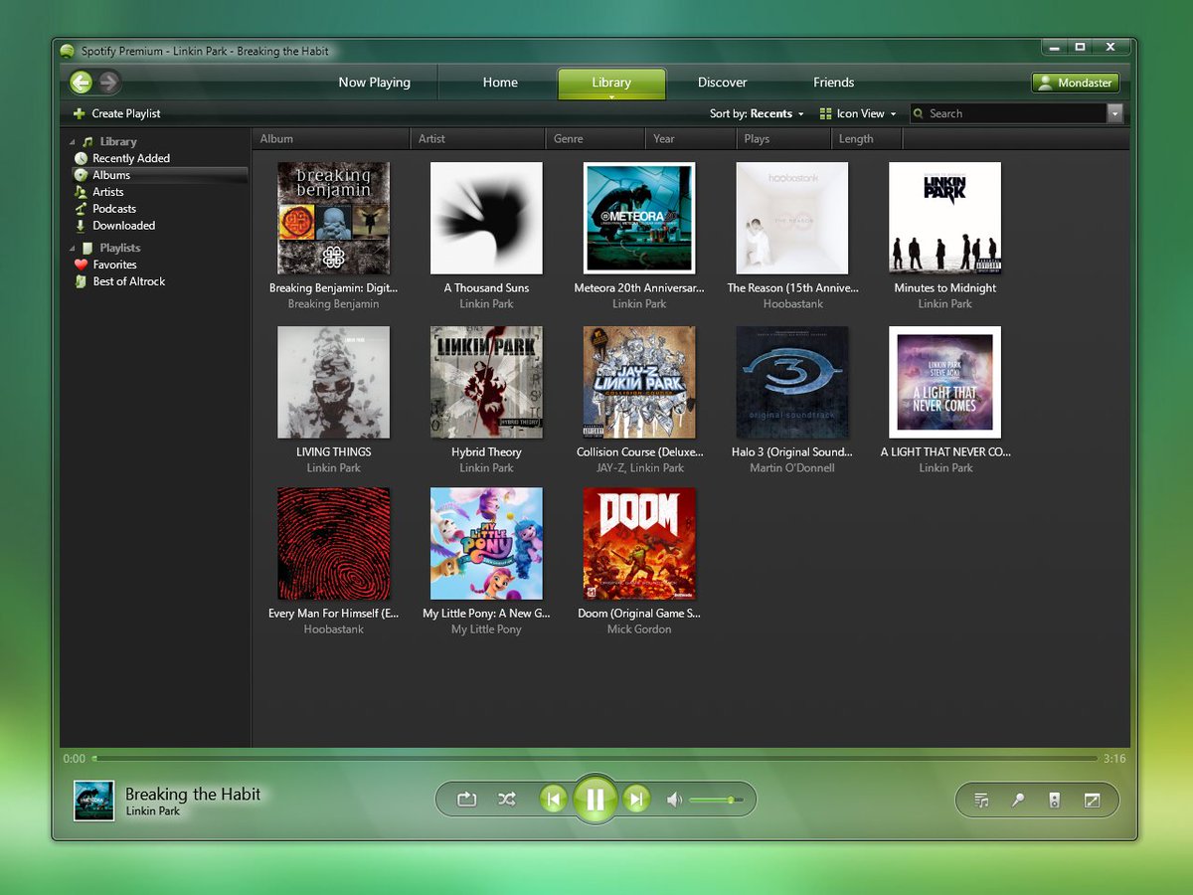Screen dimensions: 1193x895
Task: Click the Downloaded arrow icon in sidebar
Action: (81, 226)
